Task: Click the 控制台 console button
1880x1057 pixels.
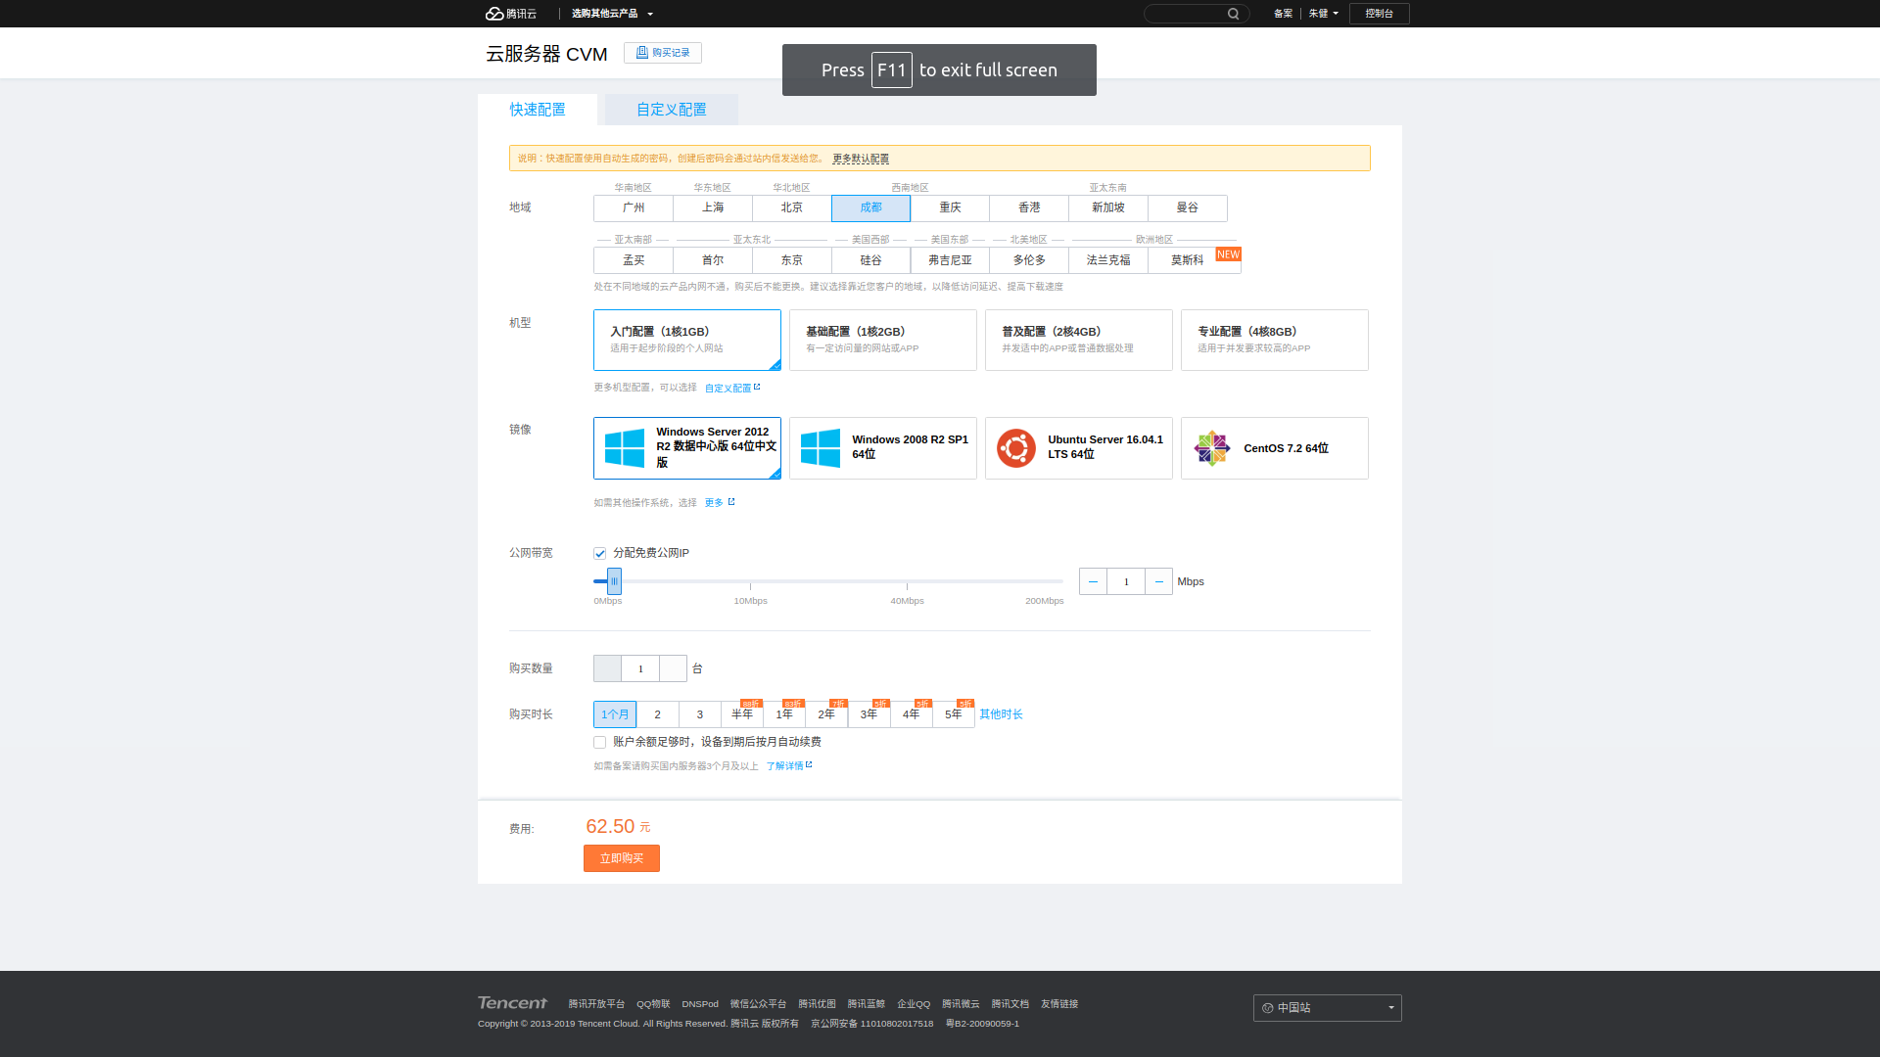Action: [x=1380, y=14]
